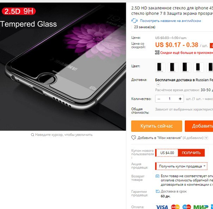This screenshot has height=209, width=213.
Task: Click the translate icon beside English title link
Action: (x=134, y=21)
